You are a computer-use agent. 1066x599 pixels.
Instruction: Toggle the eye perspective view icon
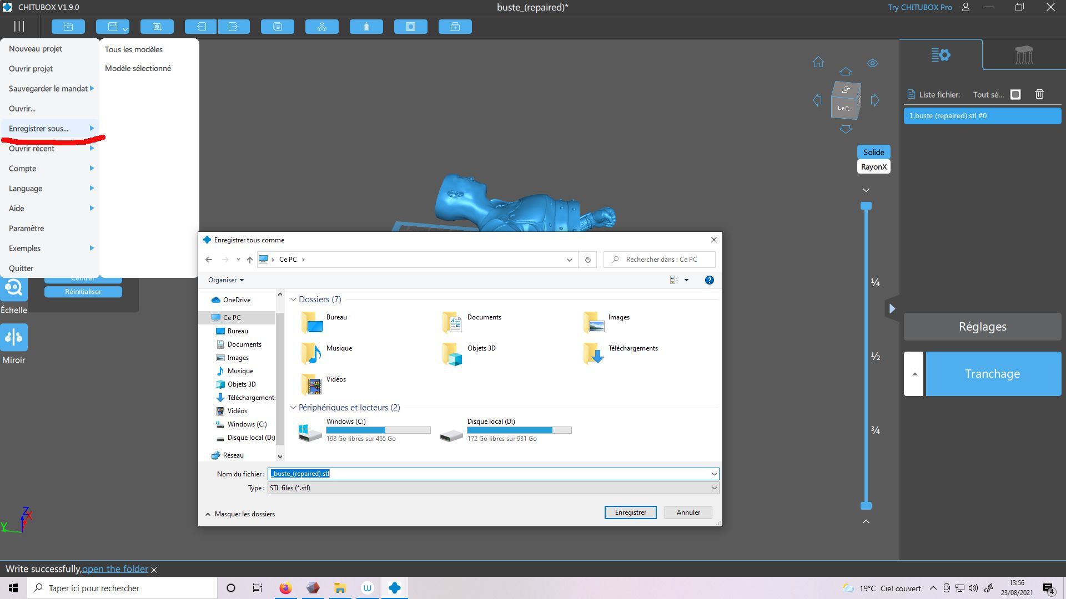(872, 63)
